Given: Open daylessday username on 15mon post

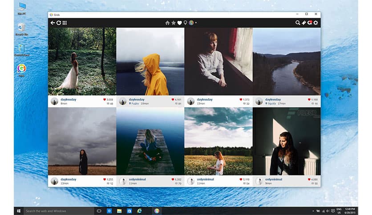Looking at the screenshot, I should pyautogui.click(x=205, y=100).
